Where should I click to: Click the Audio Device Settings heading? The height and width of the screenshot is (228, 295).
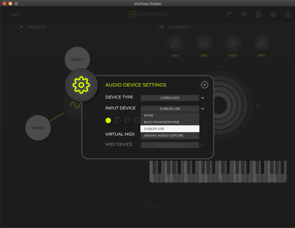[x=136, y=85]
